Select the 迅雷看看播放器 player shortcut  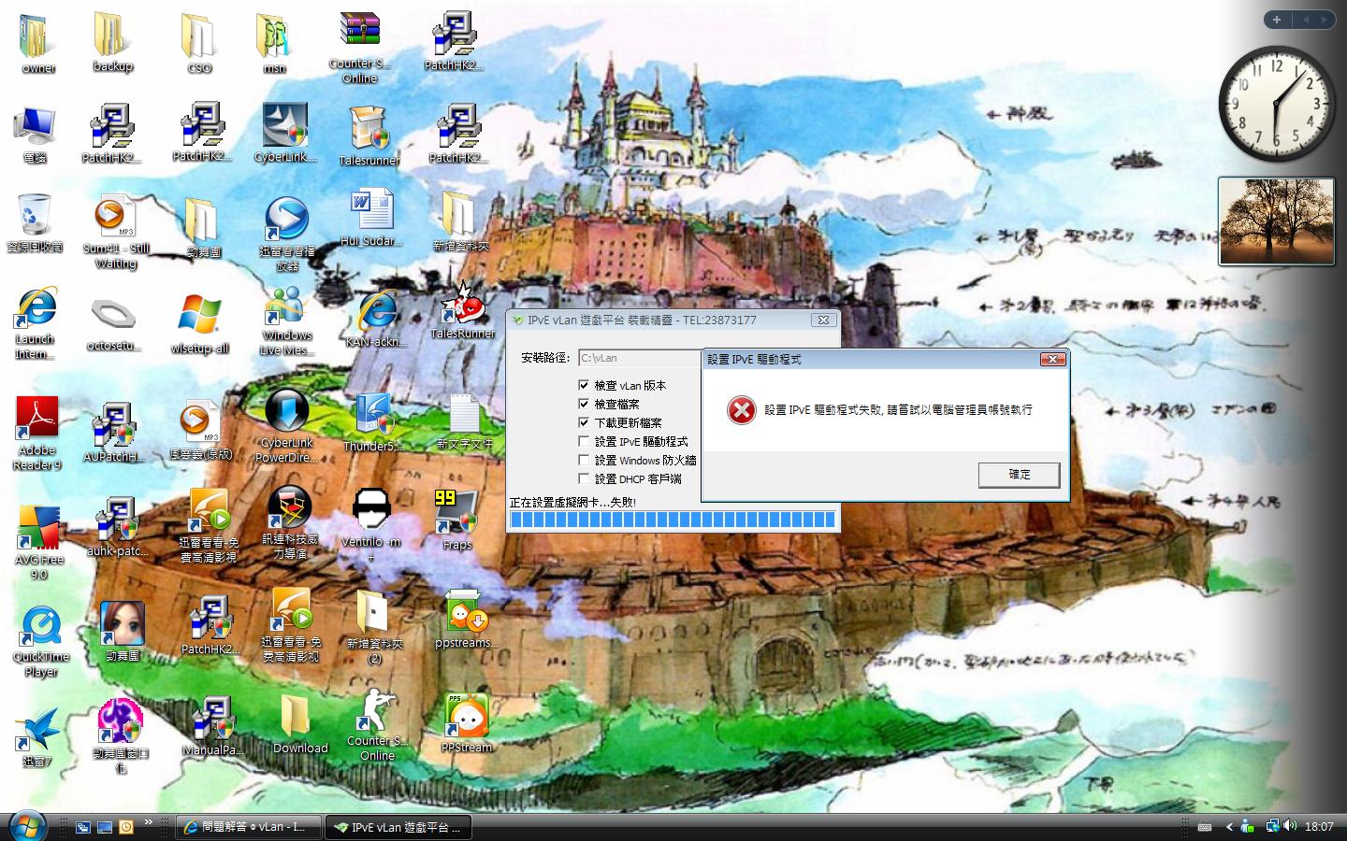point(286,234)
